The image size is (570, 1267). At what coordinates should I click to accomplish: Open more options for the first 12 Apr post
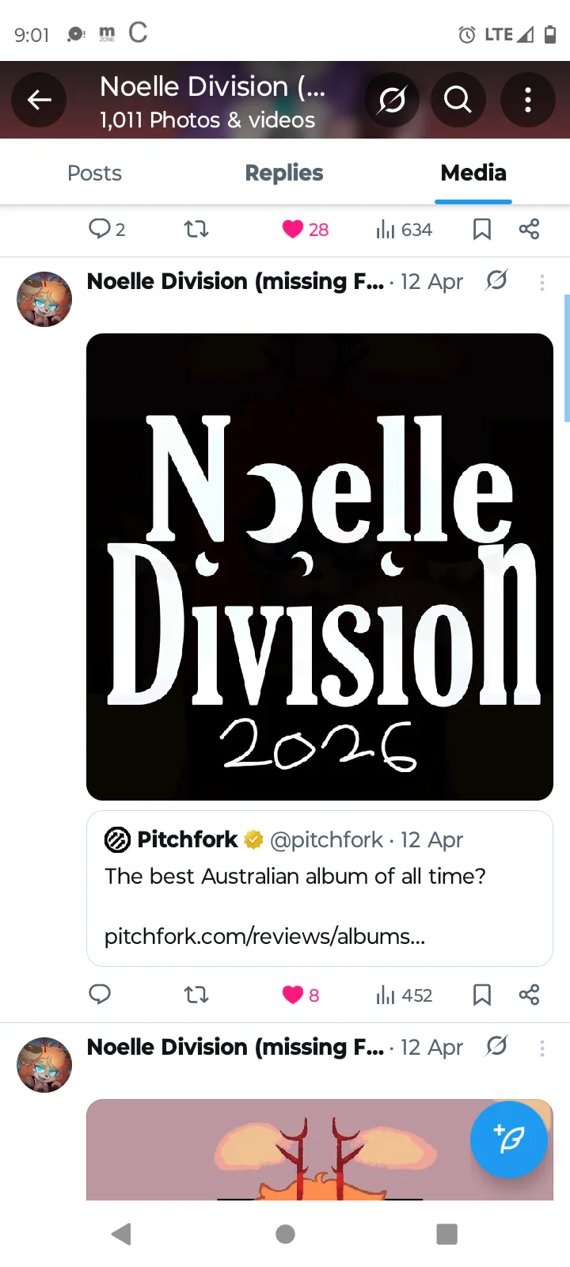[x=542, y=283]
